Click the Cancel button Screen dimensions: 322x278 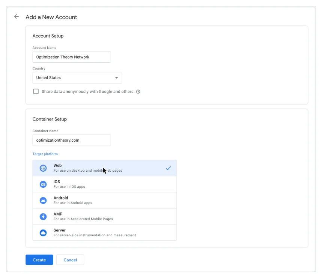pos(70,260)
